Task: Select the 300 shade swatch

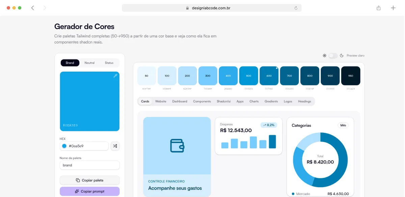Action: 208,76
